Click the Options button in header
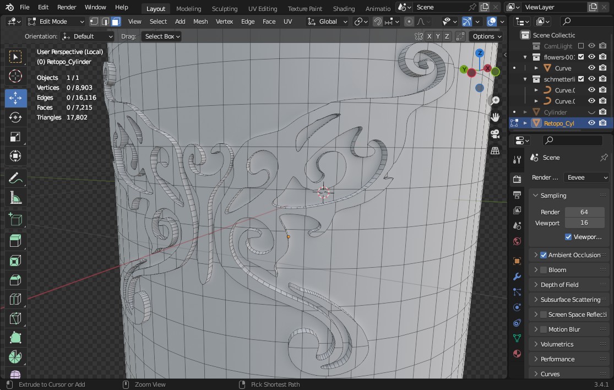The width and height of the screenshot is (614, 390). [x=486, y=36]
